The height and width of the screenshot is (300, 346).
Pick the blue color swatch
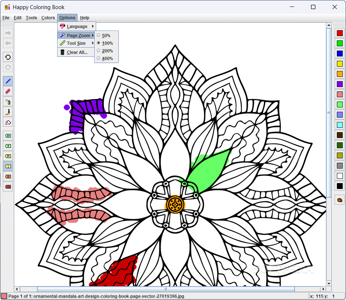339,54
